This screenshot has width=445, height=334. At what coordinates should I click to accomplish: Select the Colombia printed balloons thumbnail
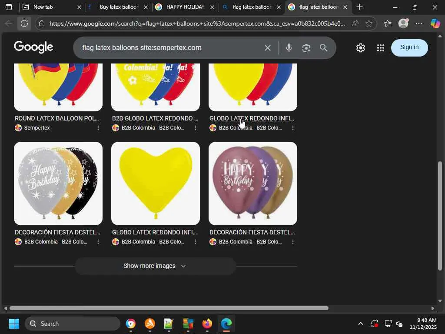pyautogui.click(x=156, y=87)
